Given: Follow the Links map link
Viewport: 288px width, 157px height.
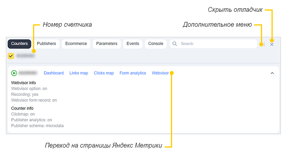Looking at the screenshot, I should click(79, 73).
